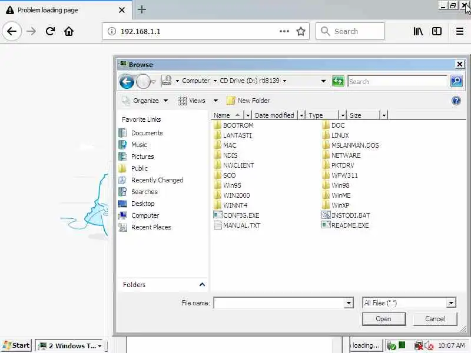Toggle the Firefox sidebar

pos(436,31)
